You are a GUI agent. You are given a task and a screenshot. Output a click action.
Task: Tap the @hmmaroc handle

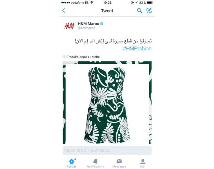click(86, 28)
